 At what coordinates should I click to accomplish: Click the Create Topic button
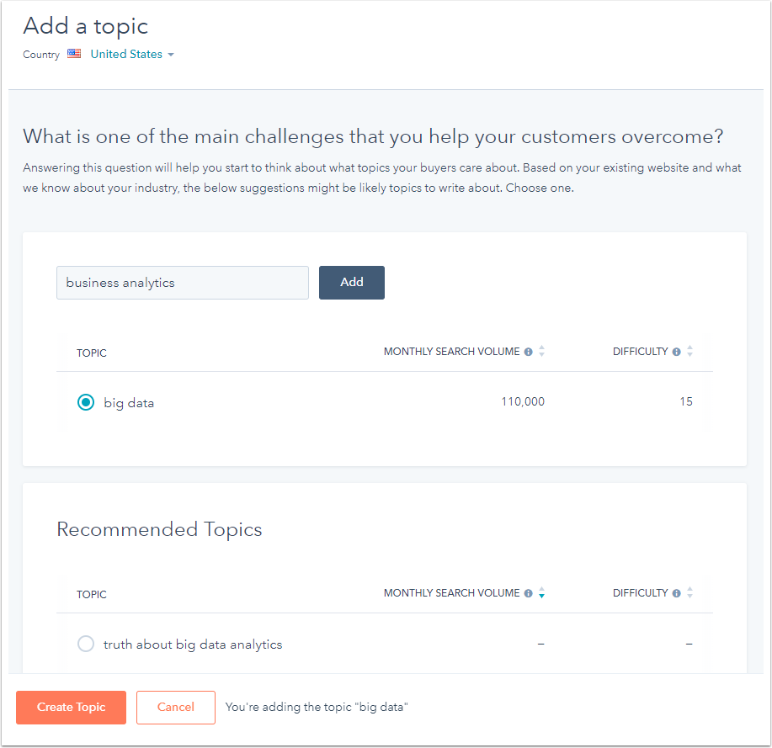[x=71, y=708]
